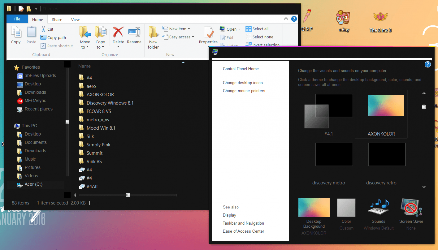Select the discovery metro theme
The height and width of the screenshot is (250, 438).
pos(334,154)
